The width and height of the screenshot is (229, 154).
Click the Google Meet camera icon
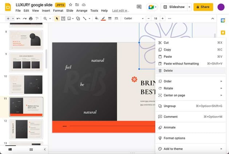coord(152,7)
